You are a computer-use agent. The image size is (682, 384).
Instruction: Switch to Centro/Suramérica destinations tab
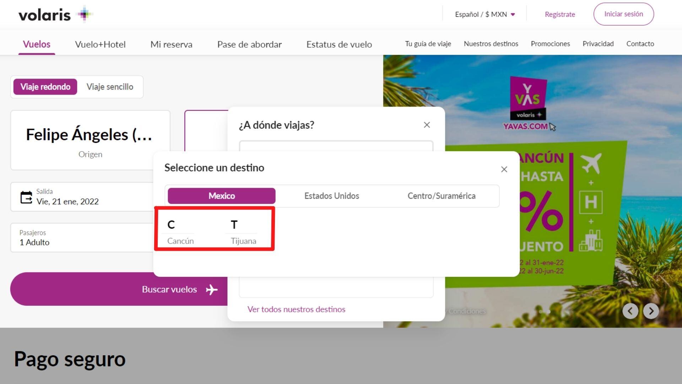pos(441,196)
